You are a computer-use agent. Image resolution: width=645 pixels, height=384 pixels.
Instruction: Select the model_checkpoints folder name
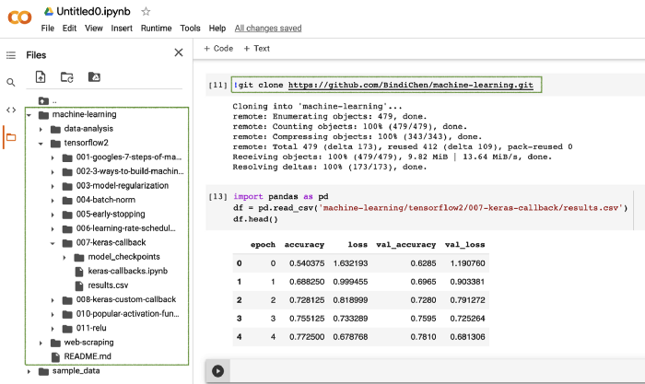coord(123,257)
